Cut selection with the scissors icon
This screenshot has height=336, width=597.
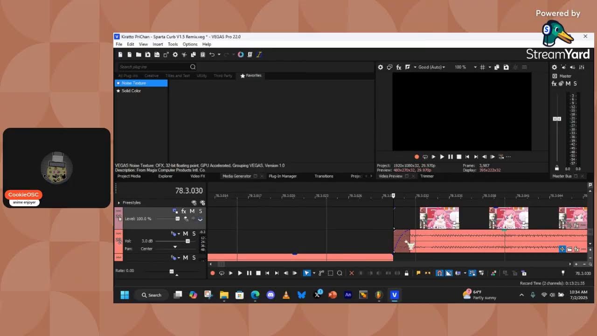pyautogui.click(x=184, y=55)
